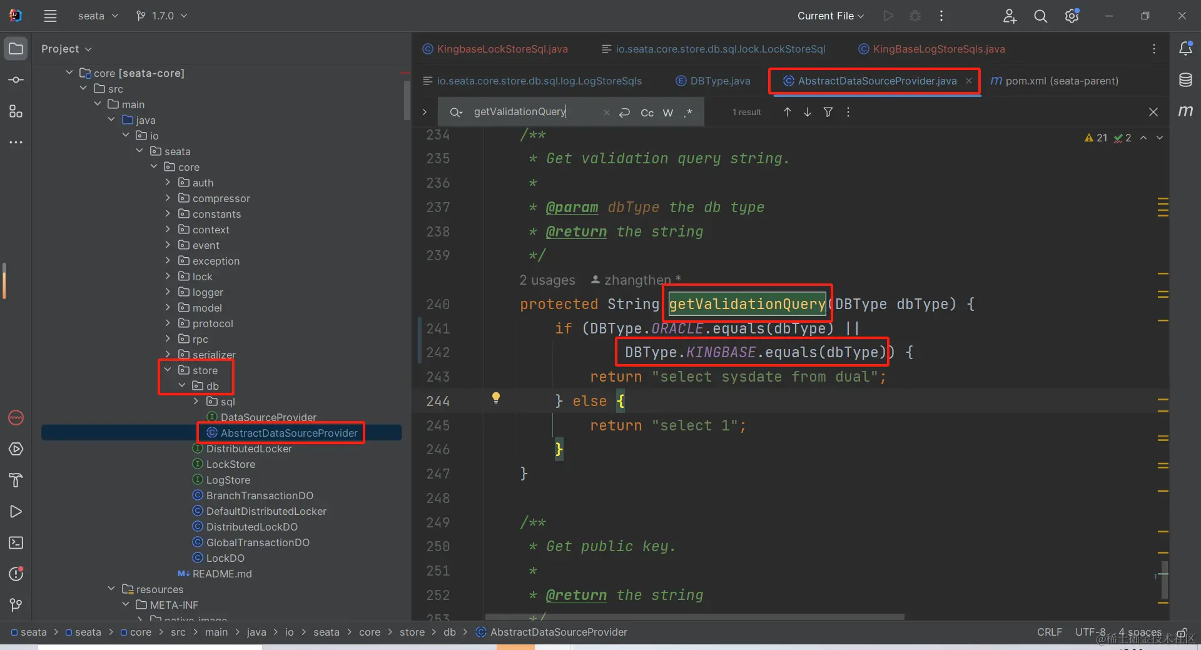Show more tool windows ellipsis
Image resolution: width=1201 pixels, height=650 pixels.
click(16, 143)
